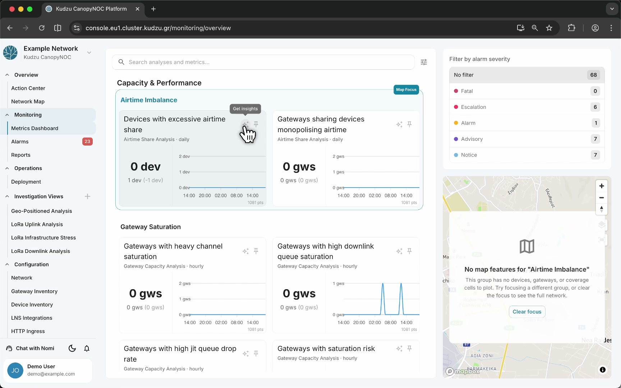Get insights for Devices with excessive airtime share
Image resolution: width=621 pixels, height=388 pixels.
(x=245, y=124)
